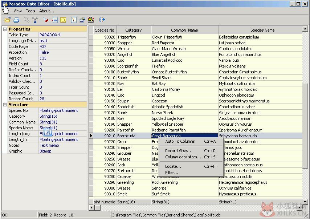Select the Red Emperor cell
310x219 pixels.
[185, 43]
